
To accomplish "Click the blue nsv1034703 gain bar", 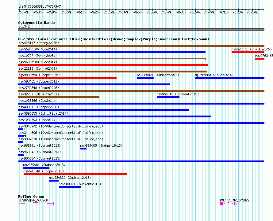I will pos(141,123).
